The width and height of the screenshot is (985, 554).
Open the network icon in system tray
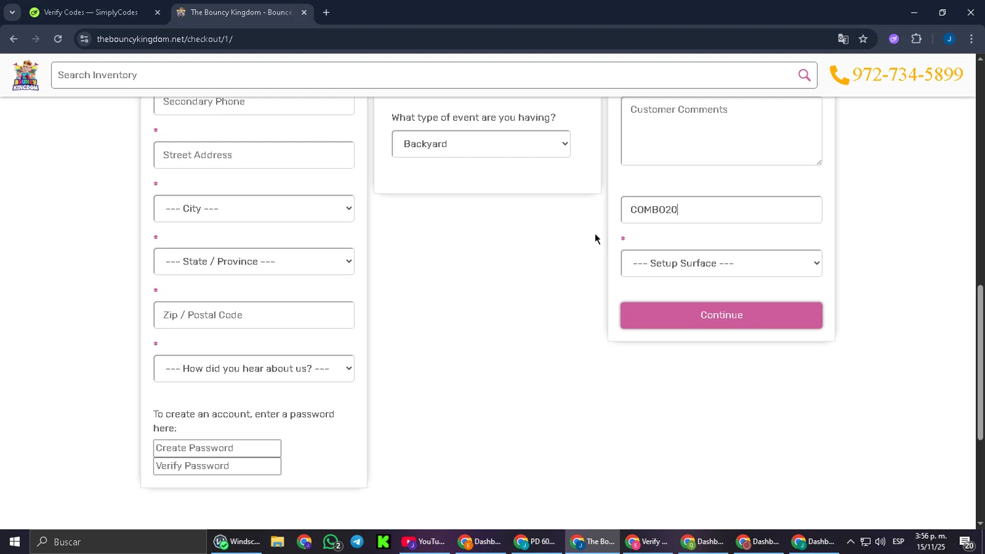[865, 542]
